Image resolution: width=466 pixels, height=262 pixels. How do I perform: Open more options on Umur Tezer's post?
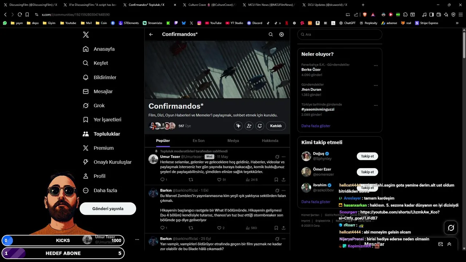point(284,156)
